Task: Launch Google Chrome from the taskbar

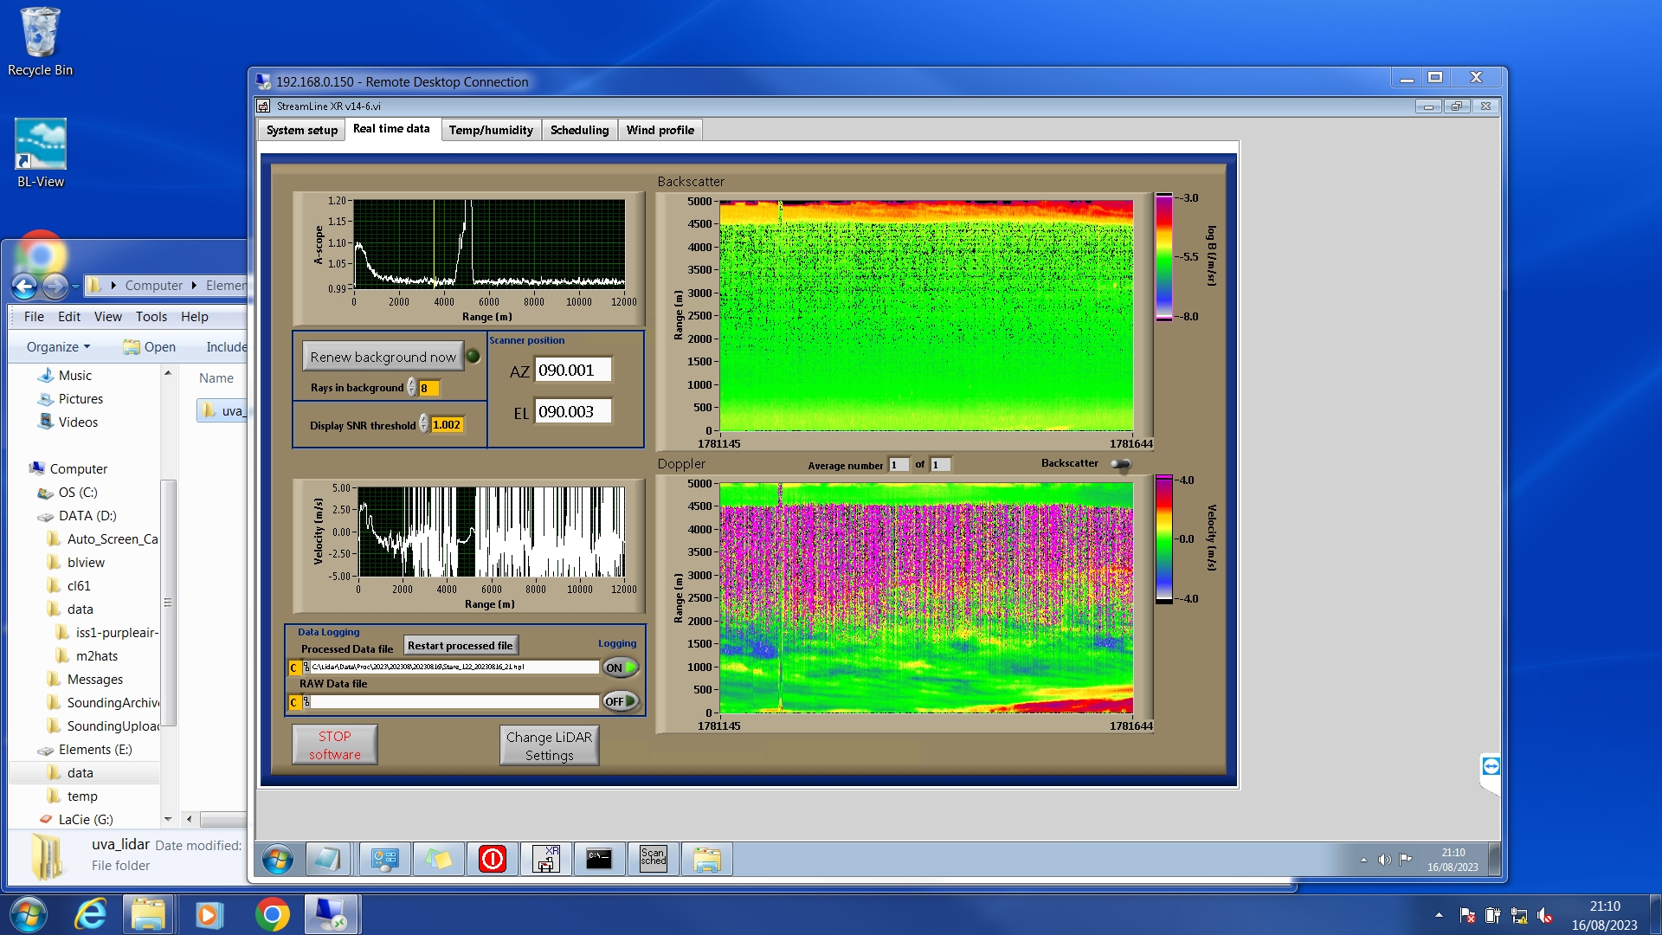Action: tap(272, 914)
